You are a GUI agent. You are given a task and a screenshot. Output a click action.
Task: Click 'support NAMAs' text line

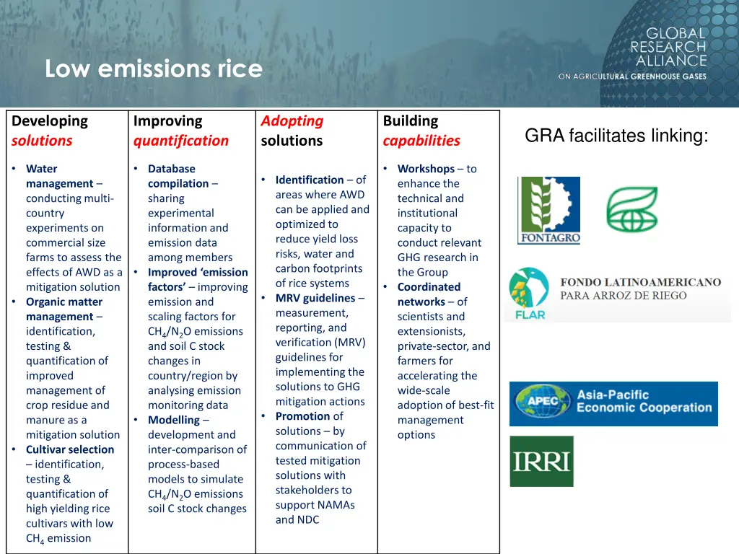tap(315, 505)
